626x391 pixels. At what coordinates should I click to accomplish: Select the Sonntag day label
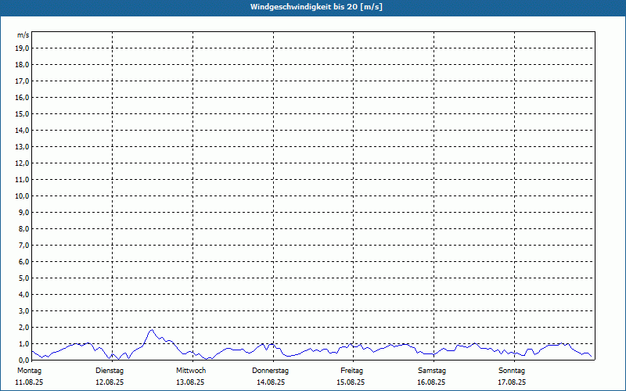512,371
